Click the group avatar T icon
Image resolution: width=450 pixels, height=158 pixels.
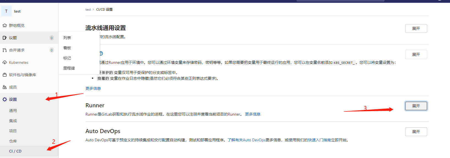click(x=6, y=11)
